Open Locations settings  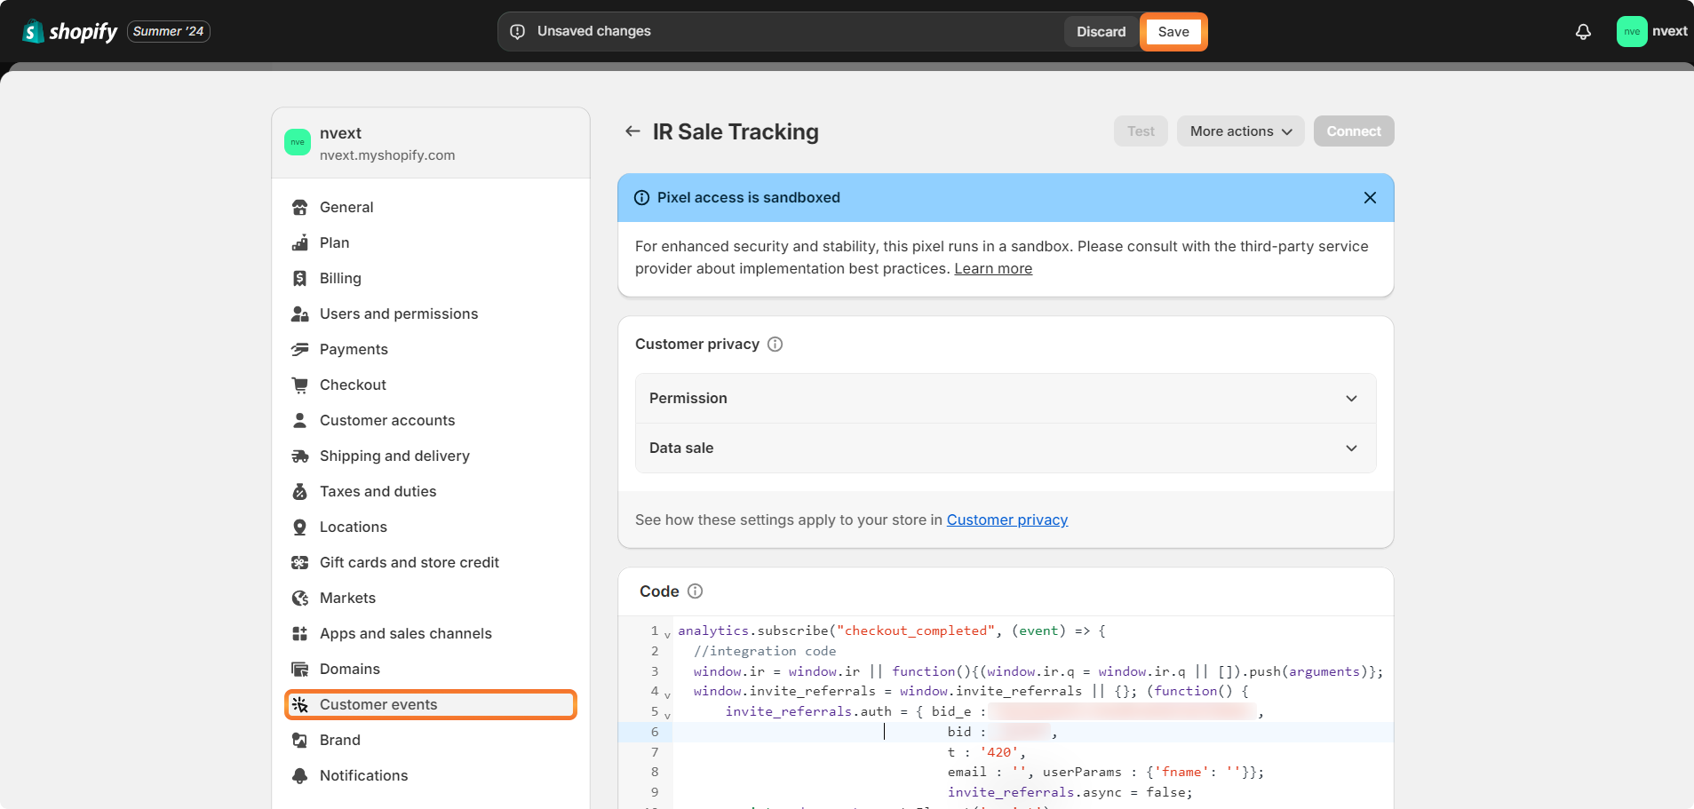click(x=431, y=527)
